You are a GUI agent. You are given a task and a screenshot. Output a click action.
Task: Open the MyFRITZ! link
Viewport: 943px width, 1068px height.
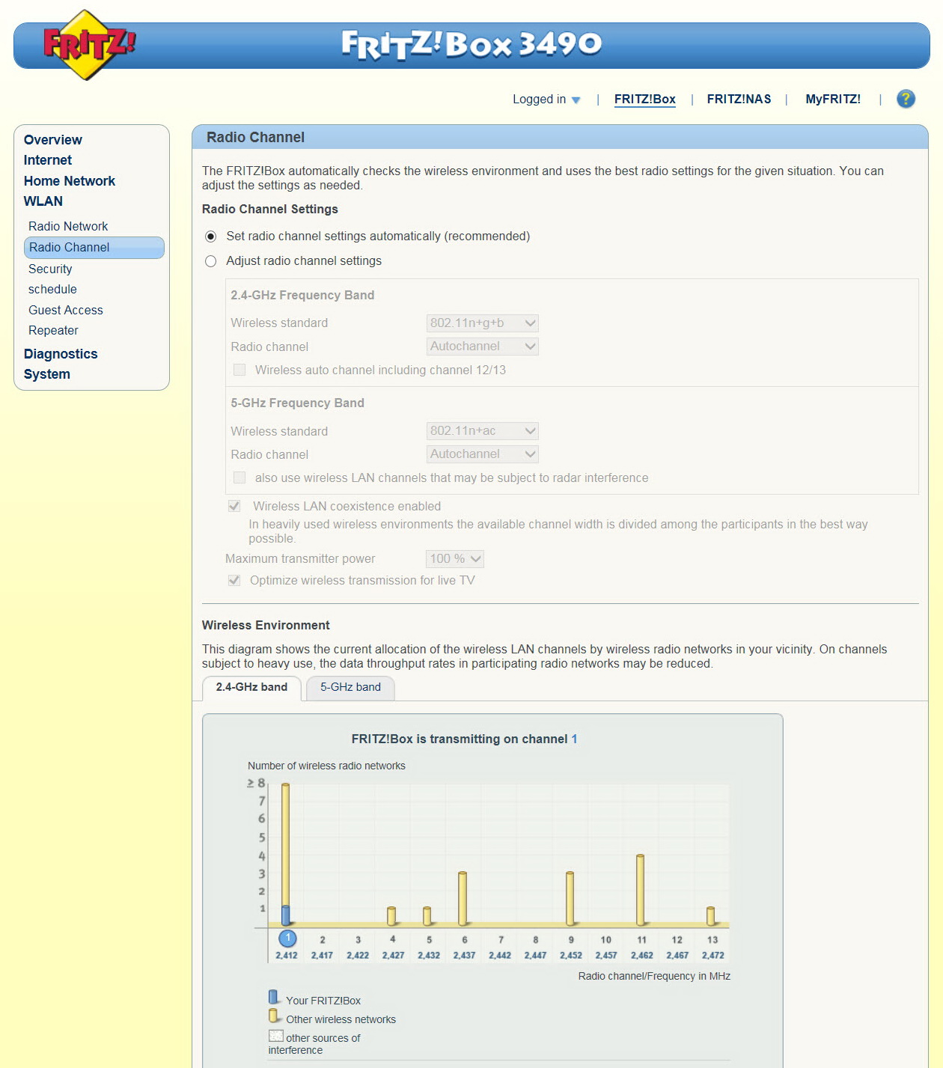[833, 100]
